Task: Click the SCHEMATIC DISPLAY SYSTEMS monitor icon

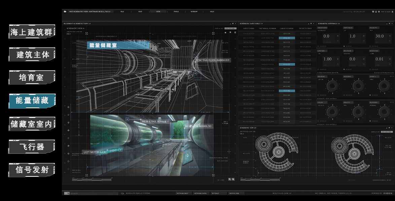Action: 122,194
